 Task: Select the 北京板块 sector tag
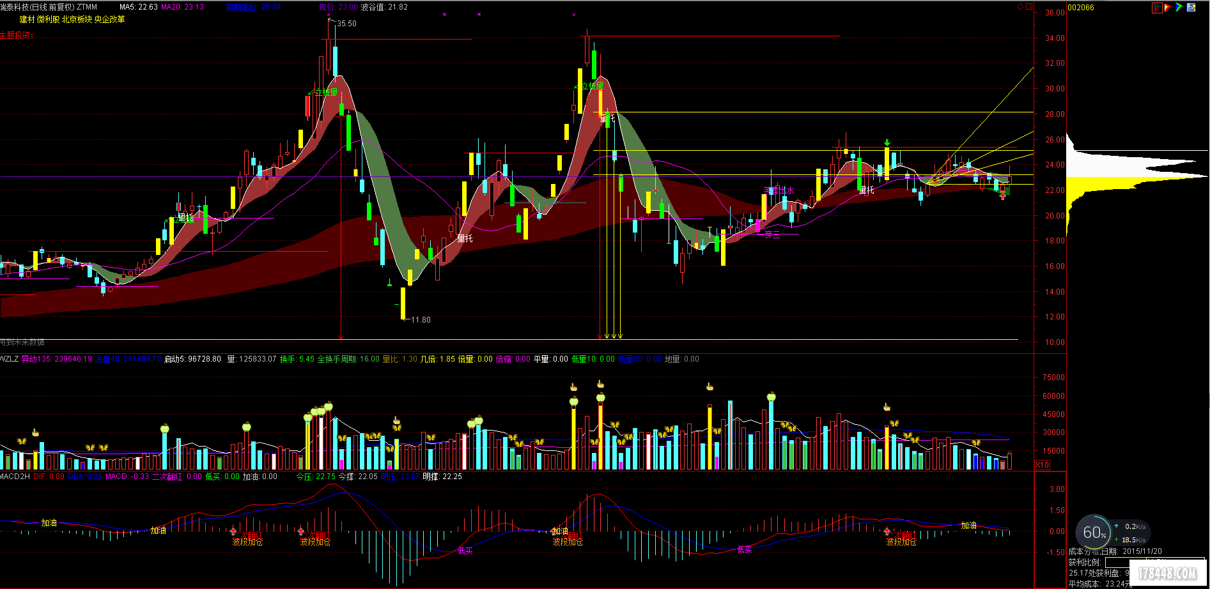coord(77,20)
